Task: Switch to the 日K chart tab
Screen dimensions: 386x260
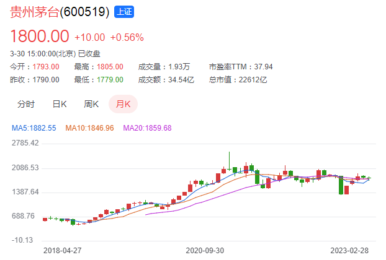Action: click(60, 104)
